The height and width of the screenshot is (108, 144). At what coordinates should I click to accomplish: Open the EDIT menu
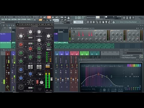pos(6,19)
